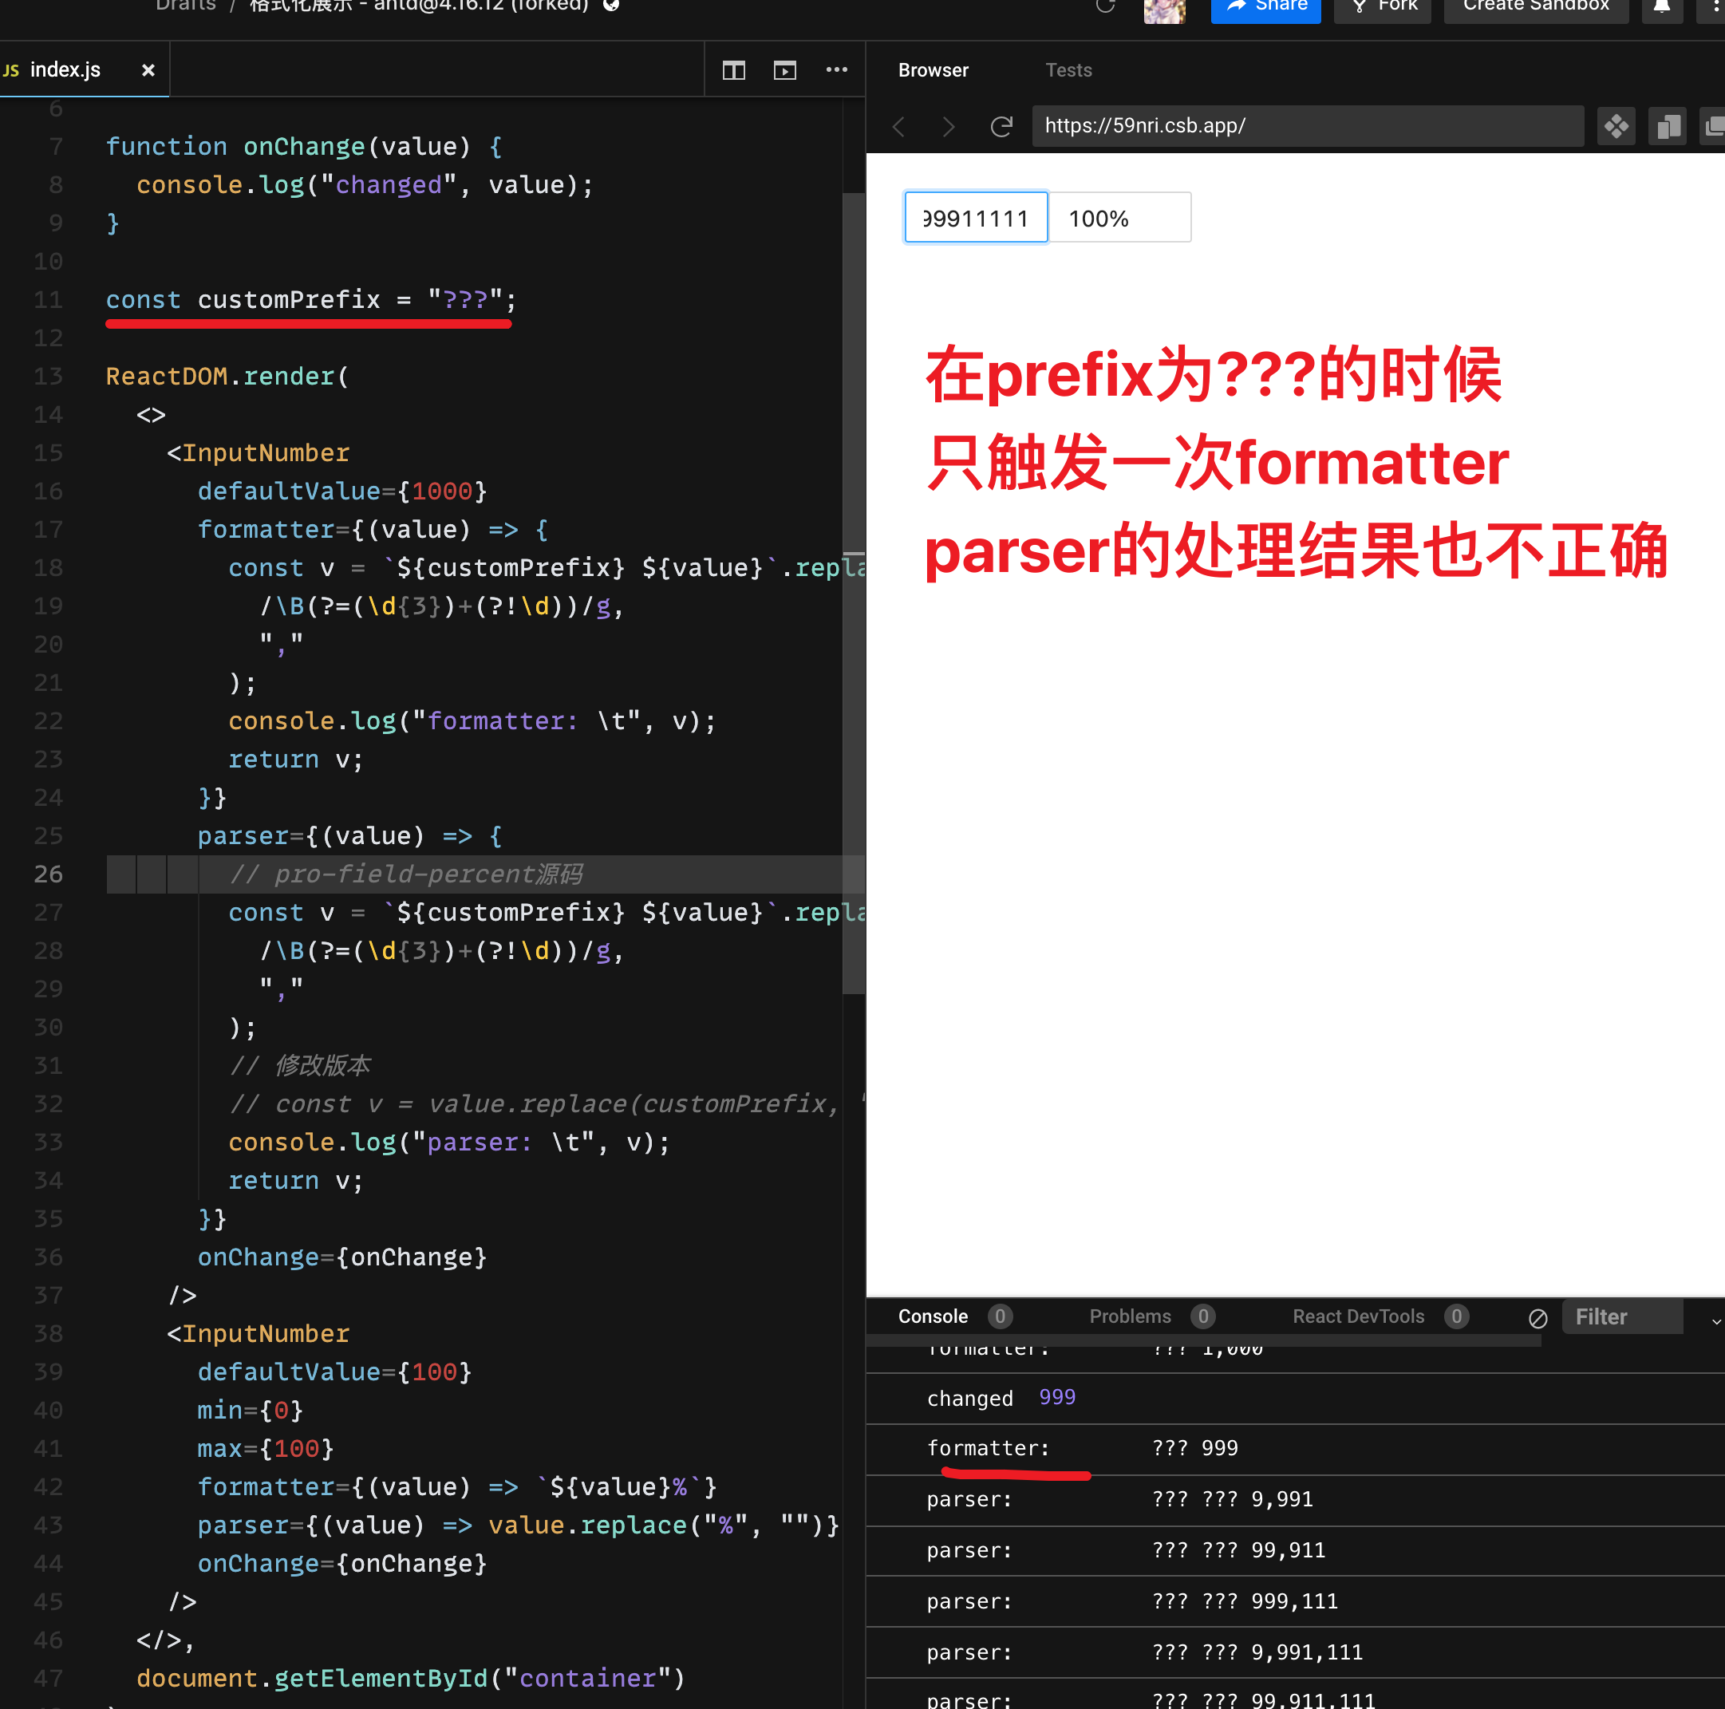Close the index.js editor tab
Viewport: 1725px width, 1709px height.
tap(148, 69)
